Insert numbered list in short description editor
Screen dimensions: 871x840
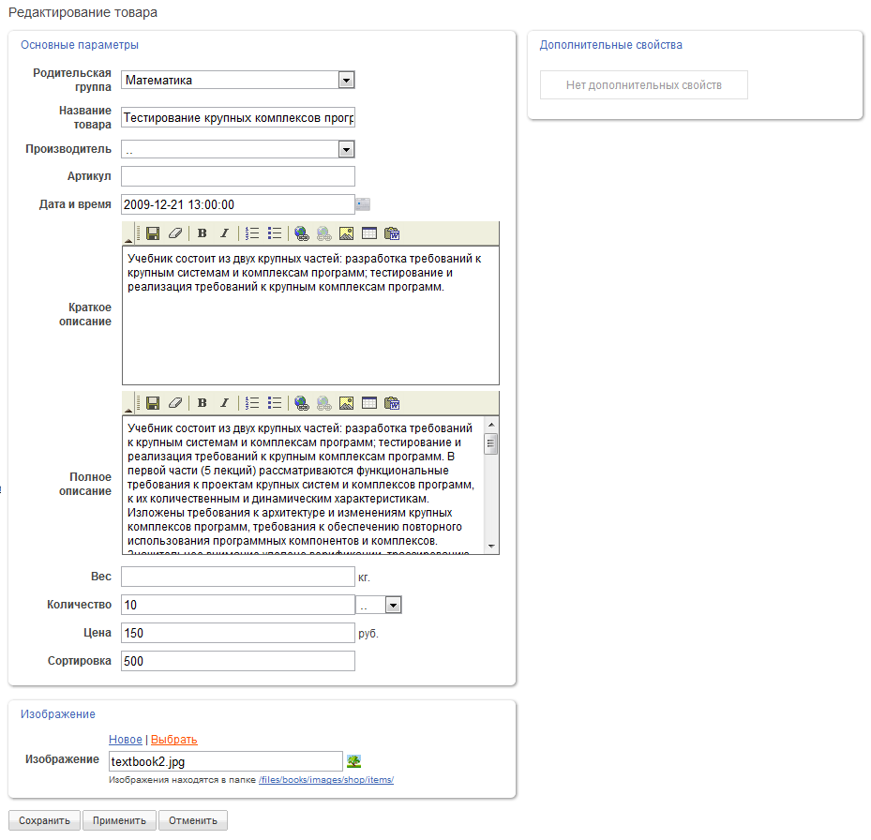point(252,233)
